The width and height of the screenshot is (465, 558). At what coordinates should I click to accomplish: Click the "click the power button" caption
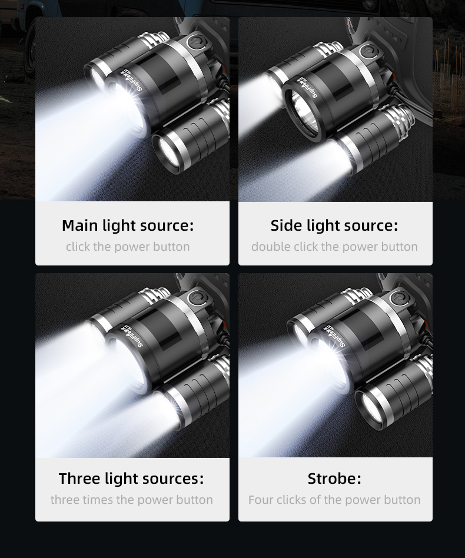point(128,247)
